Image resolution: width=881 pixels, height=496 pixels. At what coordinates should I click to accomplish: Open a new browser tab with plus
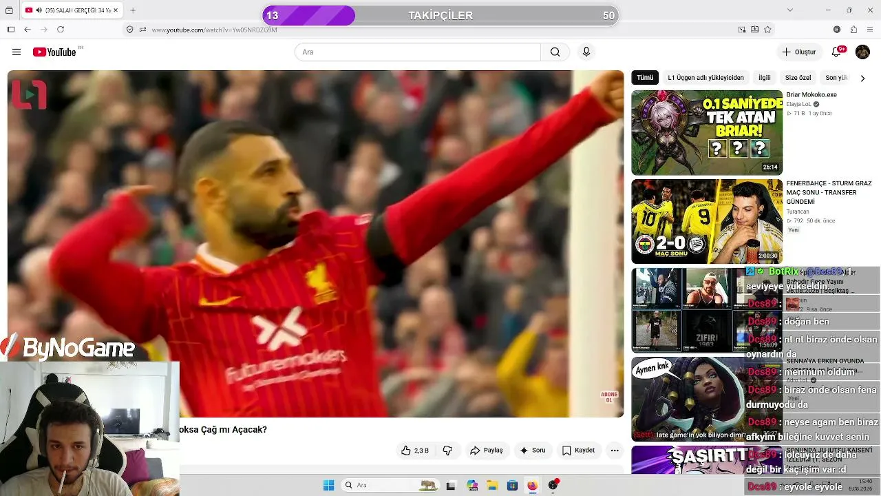coord(133,10)
